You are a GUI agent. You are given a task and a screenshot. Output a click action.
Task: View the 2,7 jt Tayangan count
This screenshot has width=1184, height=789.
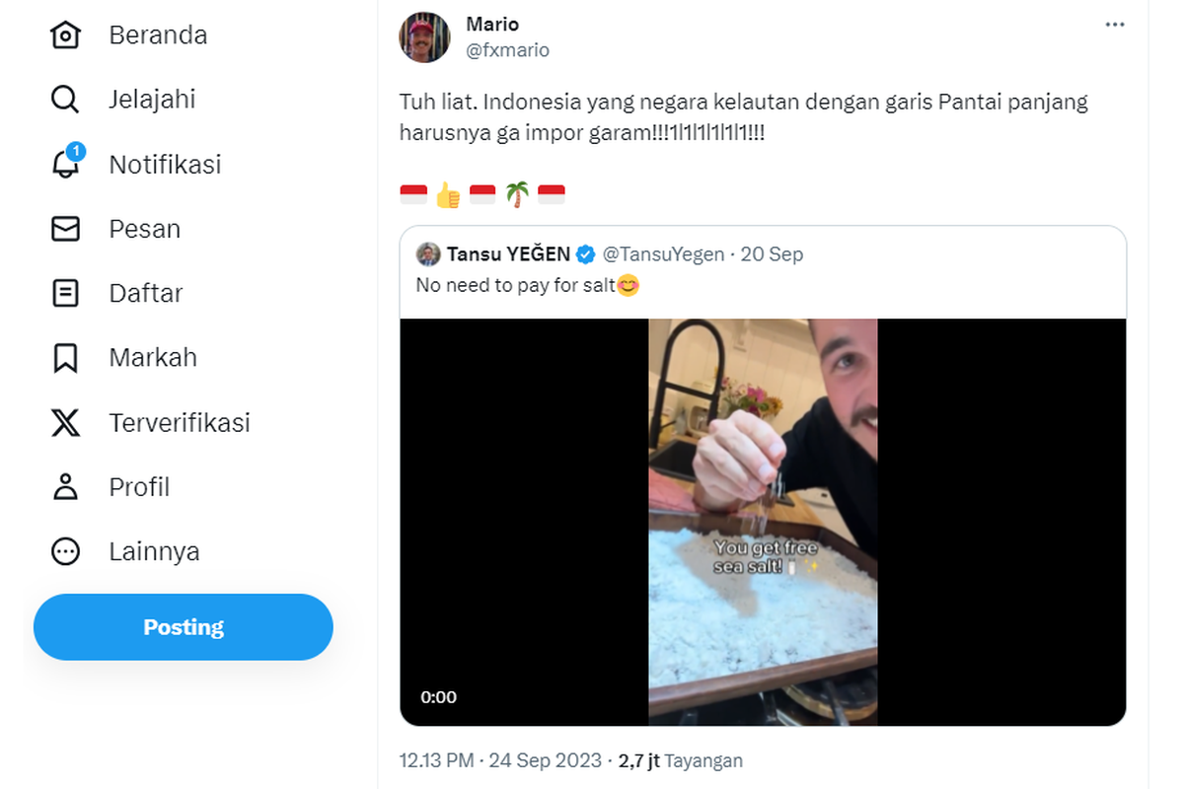tap(680, 761)
